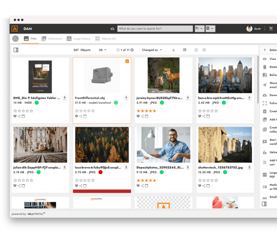Reverse sort direction arrow

[x=173, y=50]
